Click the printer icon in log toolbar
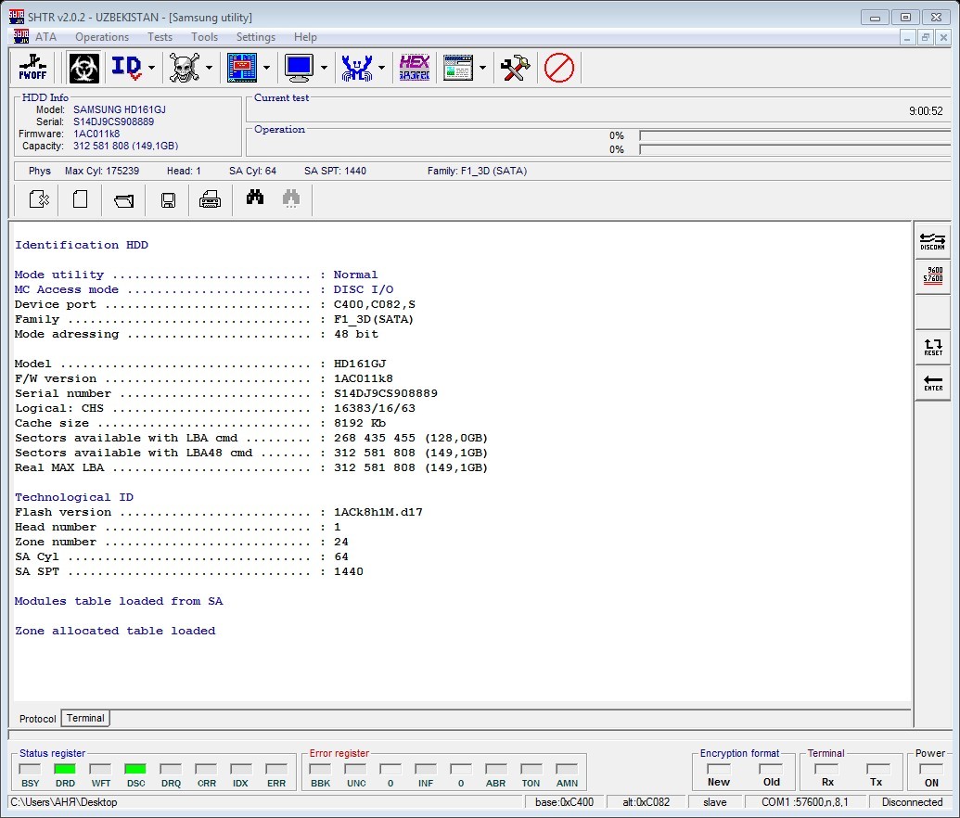This screenshot has width=960, height=818. (x=210, y=199)
